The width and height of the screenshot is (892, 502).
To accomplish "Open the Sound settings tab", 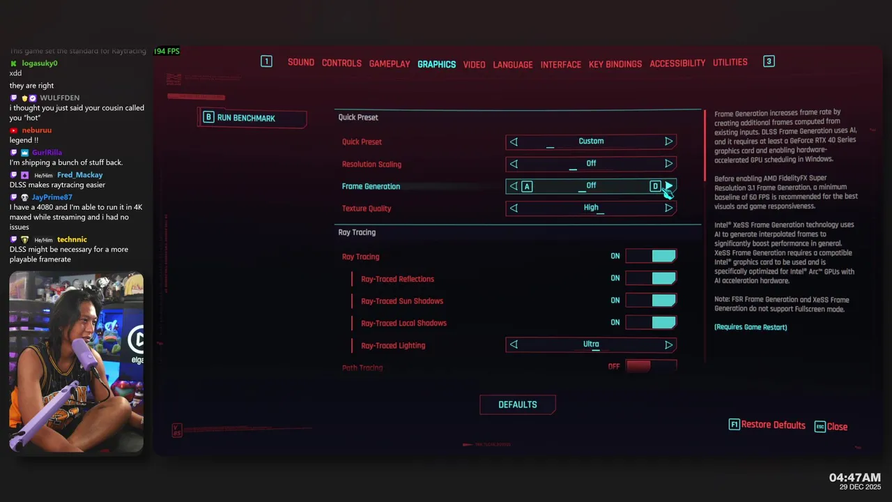I will point(301,63).
